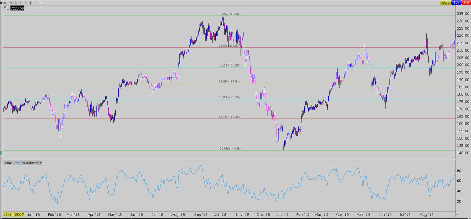Click the highlighted 11/14/2017 start date
The image size is (471, 219).
click(x=14, y=215)
